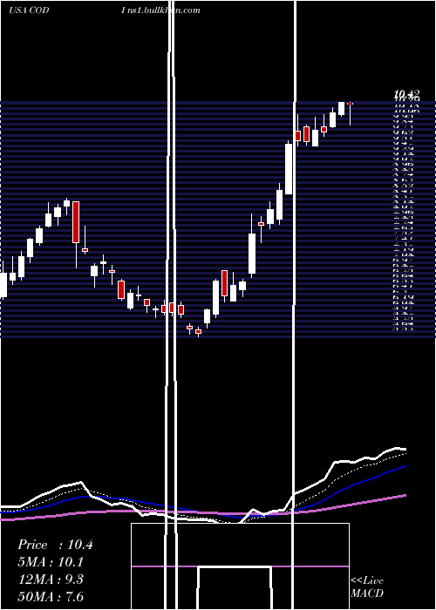Click the last small red candle at chart top
Screen dimensions: 436x610
350,104
